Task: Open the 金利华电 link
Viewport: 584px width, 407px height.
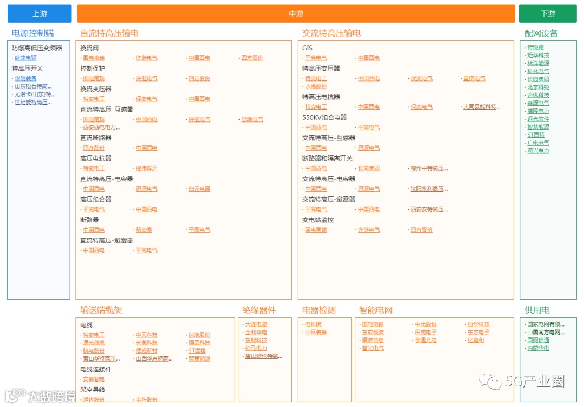Action: click(x=256, y=333)
